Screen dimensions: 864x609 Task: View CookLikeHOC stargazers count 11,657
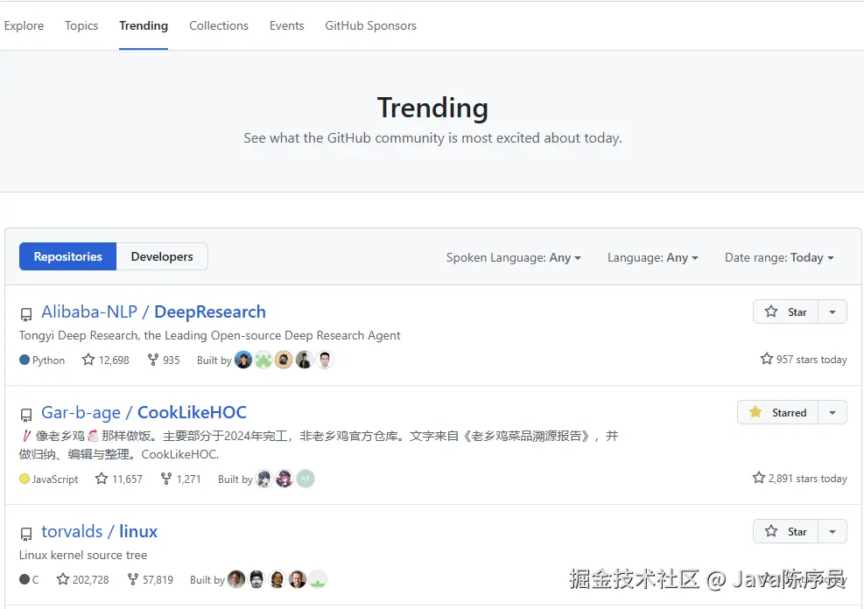click(118, 479)
